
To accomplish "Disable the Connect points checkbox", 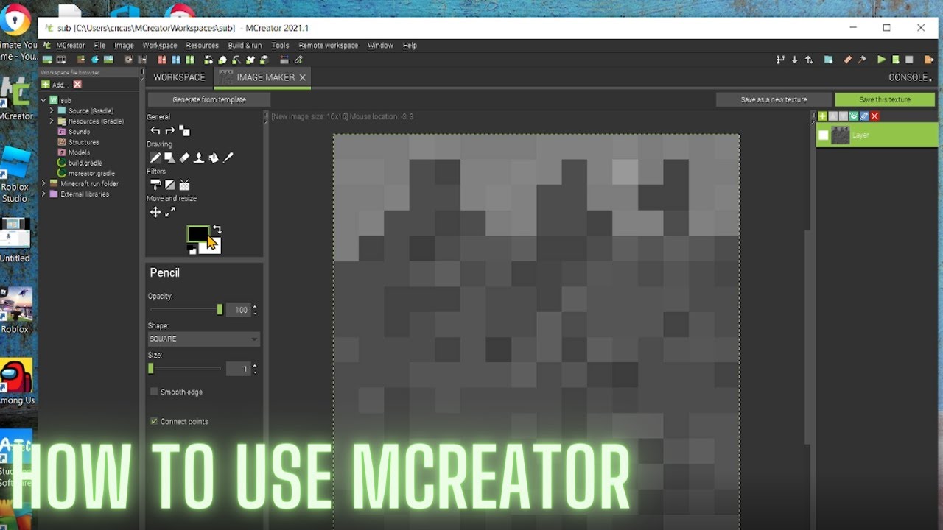I will (x=154, y=421).
